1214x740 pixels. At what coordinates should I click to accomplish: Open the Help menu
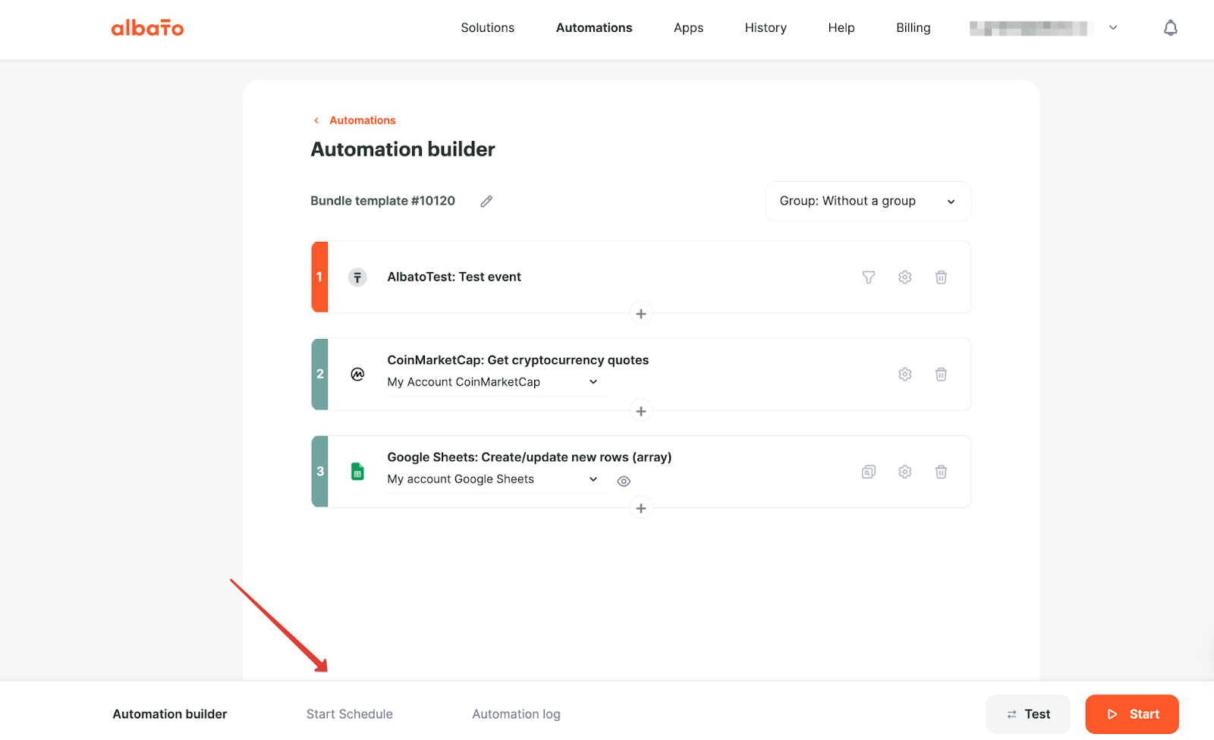(841, 28)
